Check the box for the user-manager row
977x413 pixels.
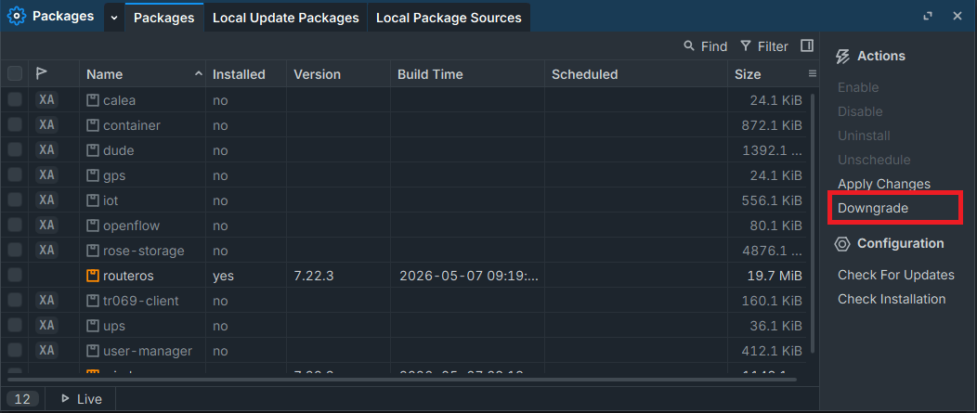[15, 351]
